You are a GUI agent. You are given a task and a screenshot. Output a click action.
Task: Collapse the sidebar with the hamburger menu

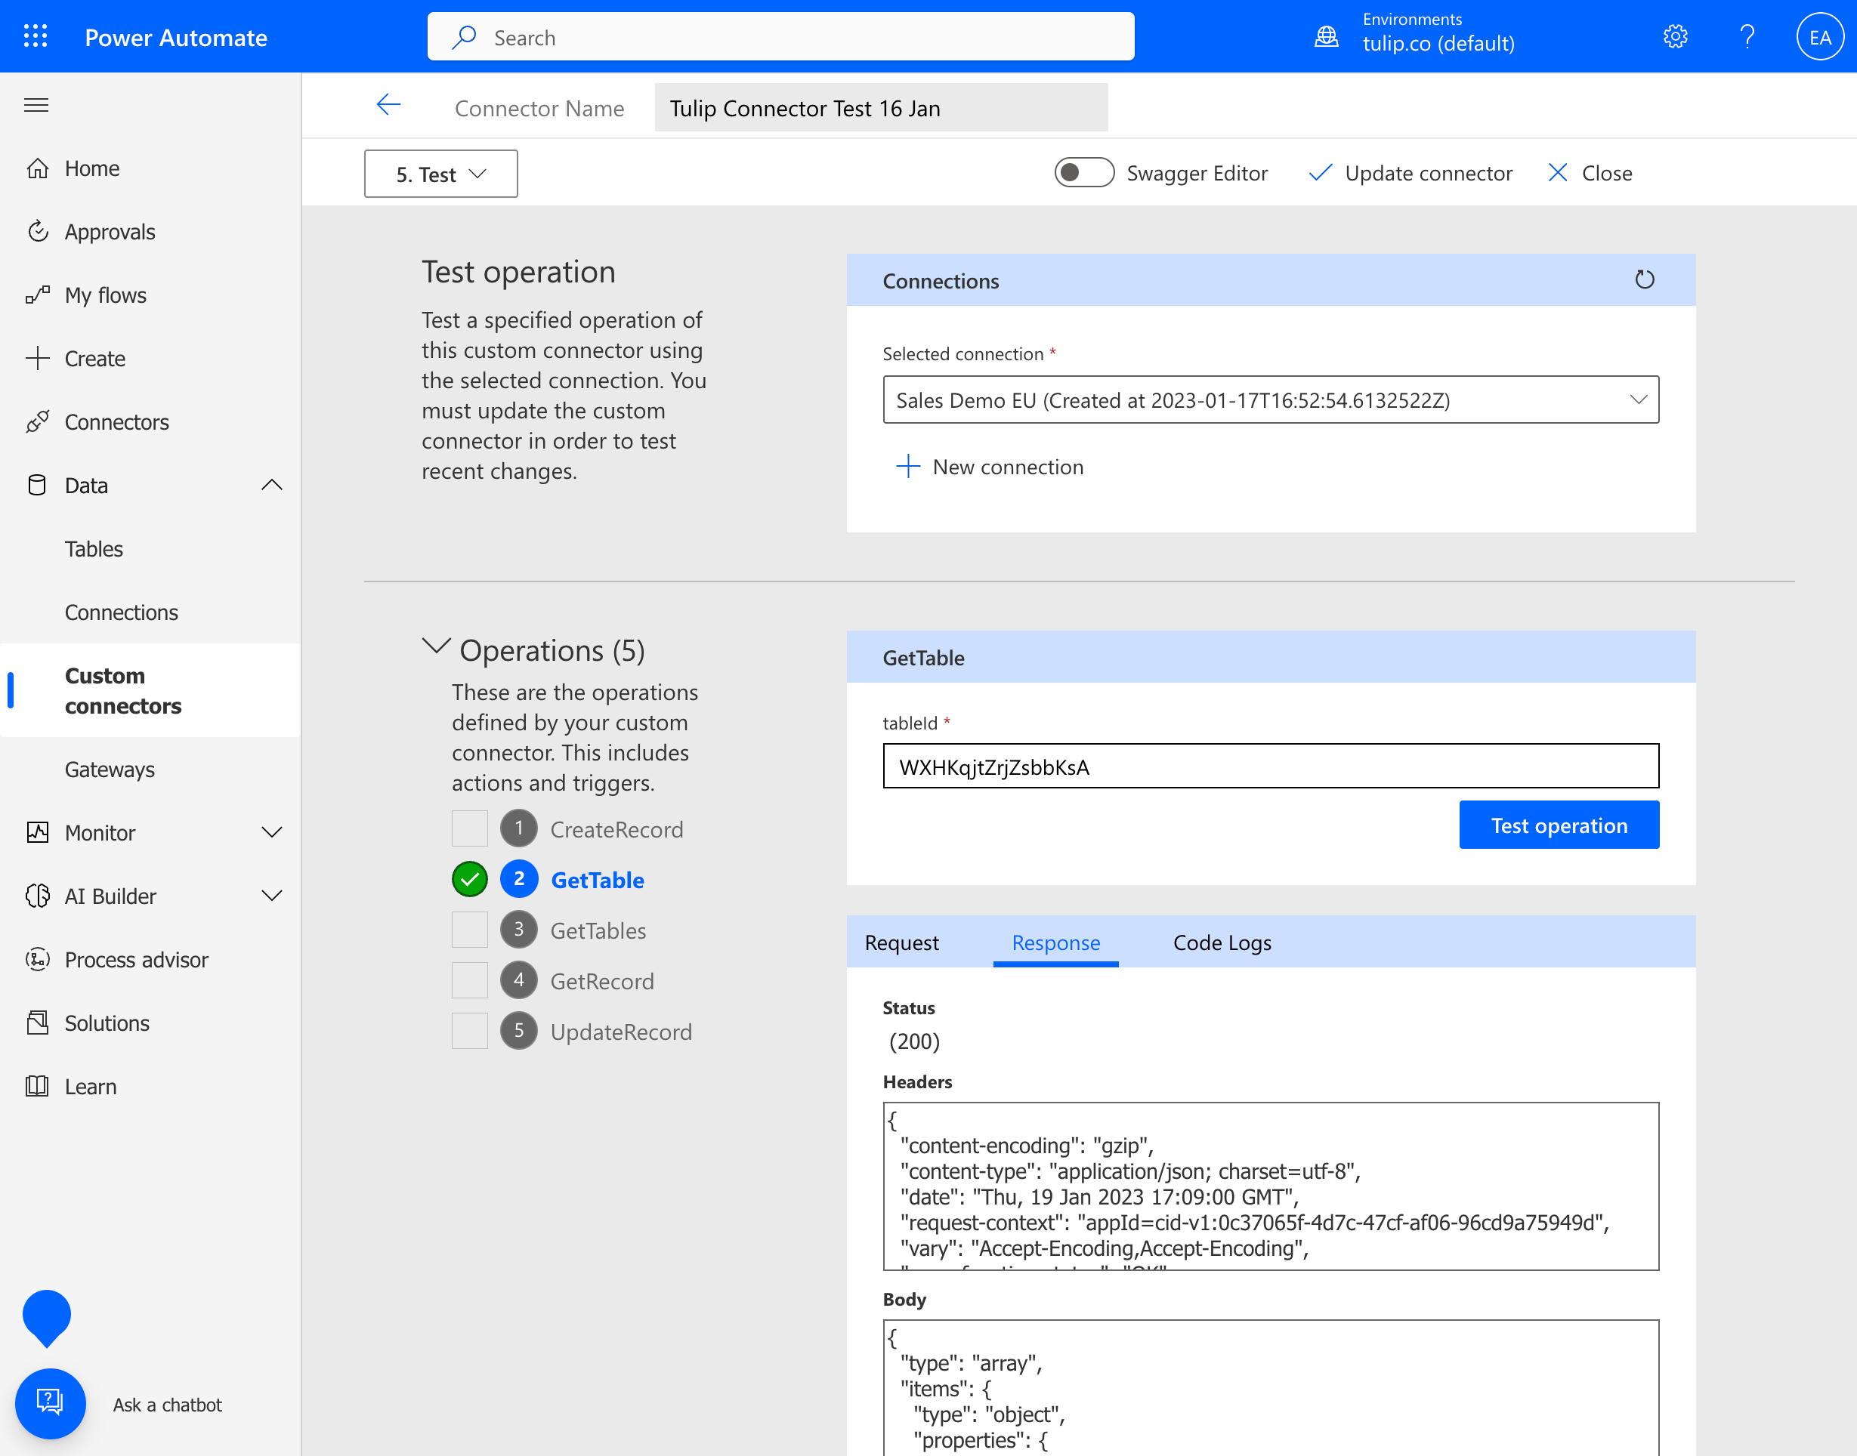point(36,104)
